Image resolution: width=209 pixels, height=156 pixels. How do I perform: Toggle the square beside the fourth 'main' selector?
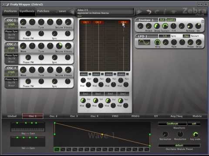[127, 74]
